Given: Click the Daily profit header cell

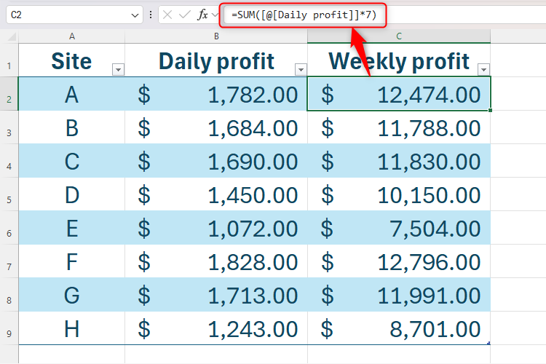Looking at the screenshot, I should [x=216, y=60].
